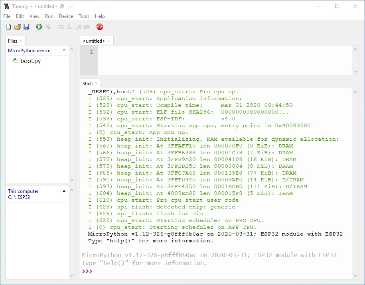Open the File menu
365x285 pixels.
(7, 16)
